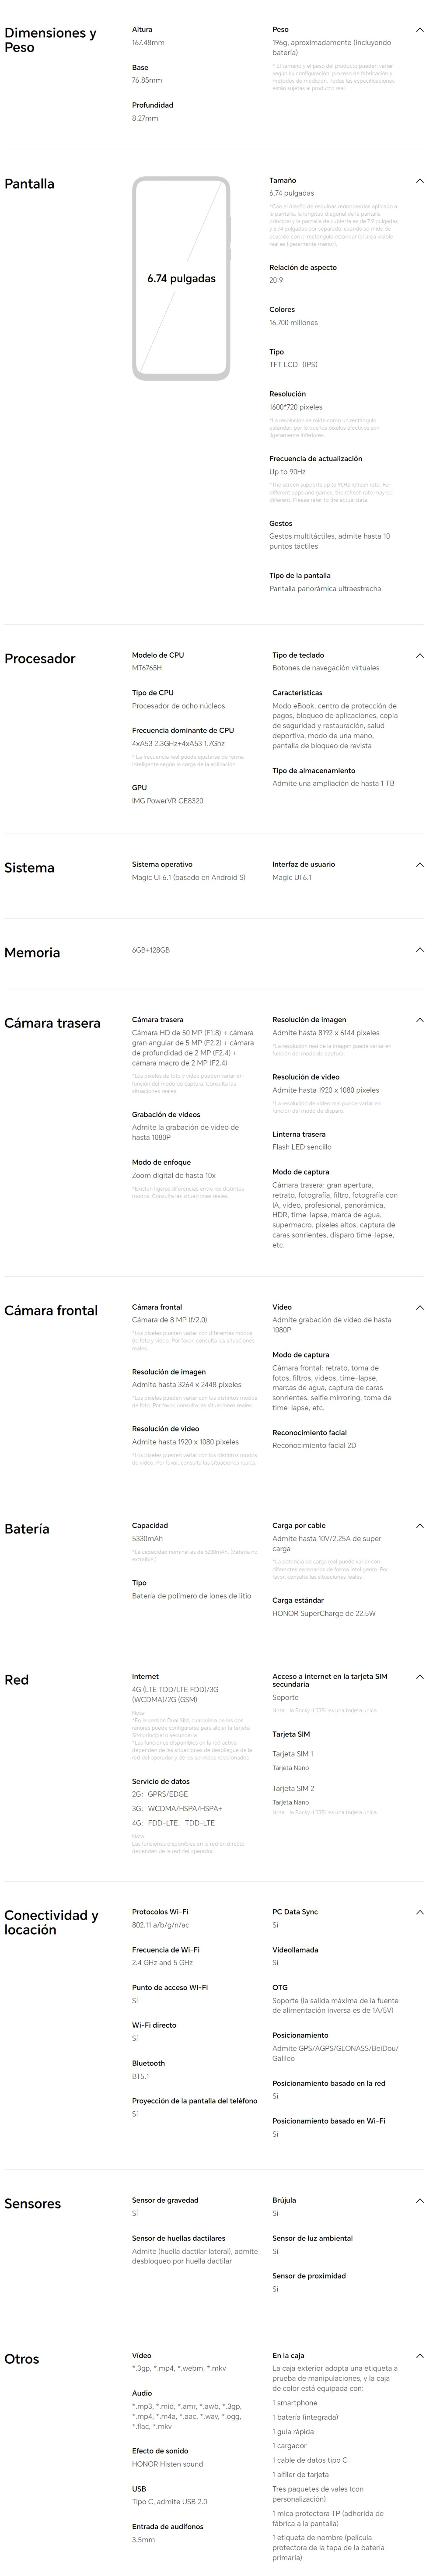Click the Batería section title
Image resolution: width=433 pixels, height=2576 pixels.
click(27, 1529)
